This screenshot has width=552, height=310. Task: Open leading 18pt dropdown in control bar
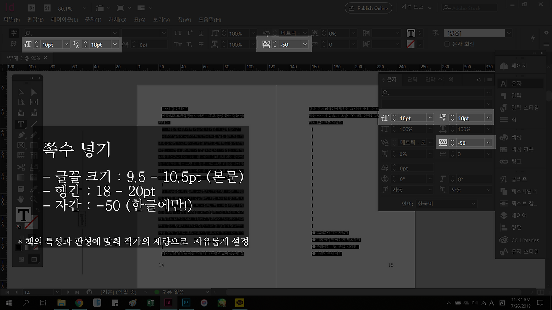115,44
